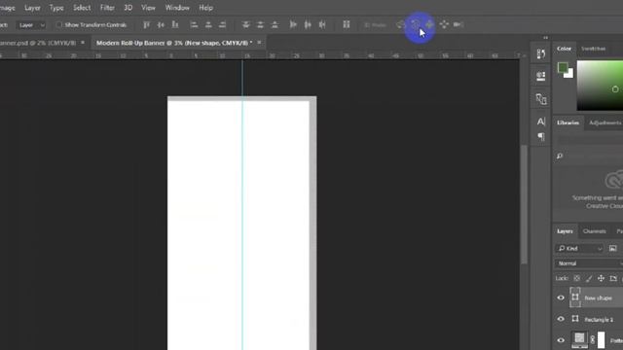Switch to the Channels tab
The height and width of the screenshot is (350, 623).
tap(595, 231)
